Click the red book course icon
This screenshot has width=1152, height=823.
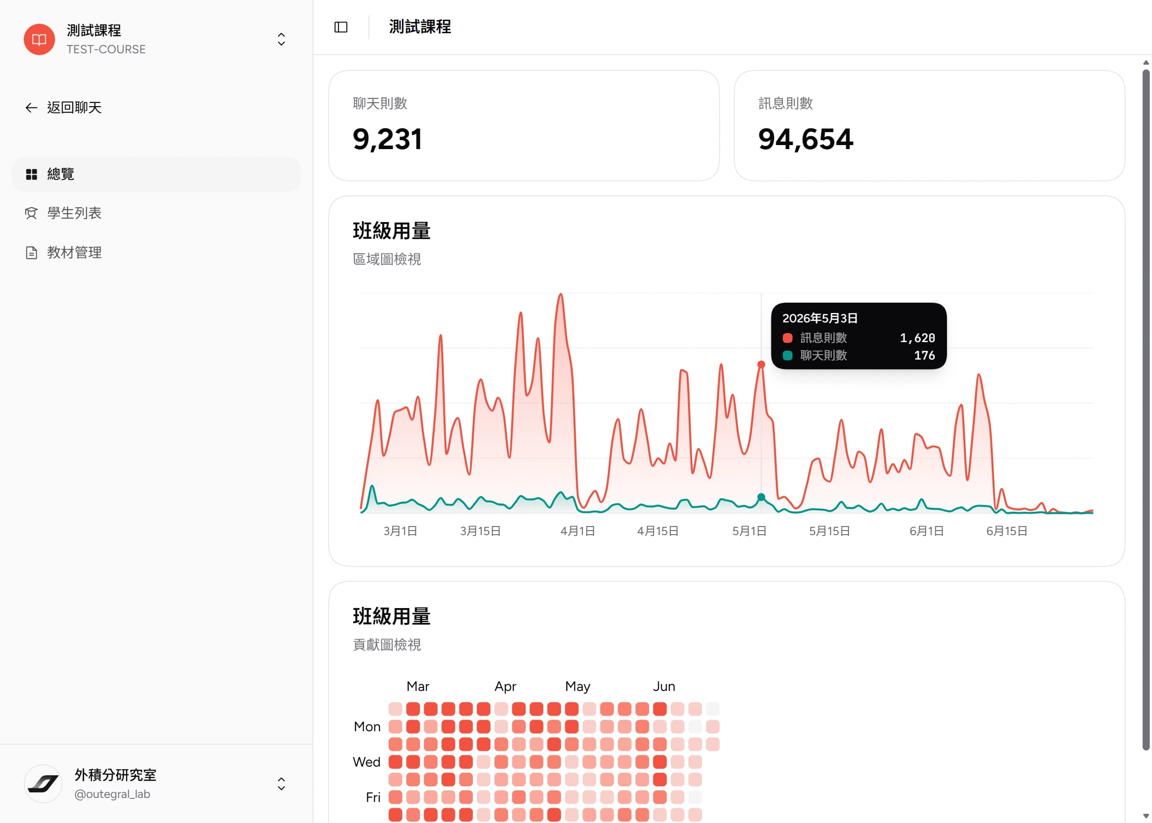point(39,39)
